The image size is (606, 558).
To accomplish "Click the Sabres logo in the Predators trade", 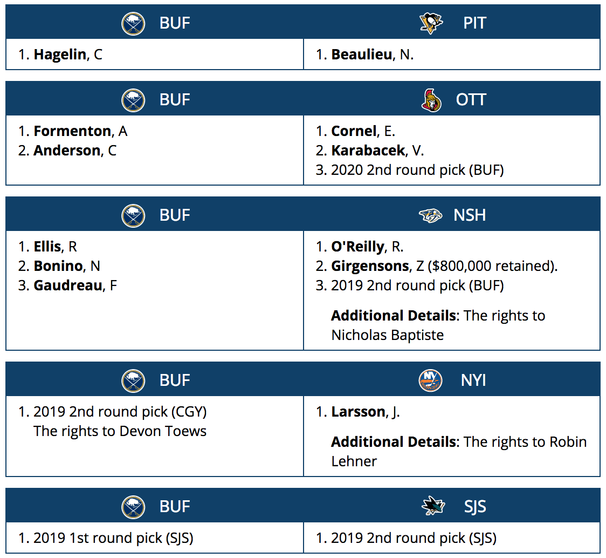I will click(133, 216).
